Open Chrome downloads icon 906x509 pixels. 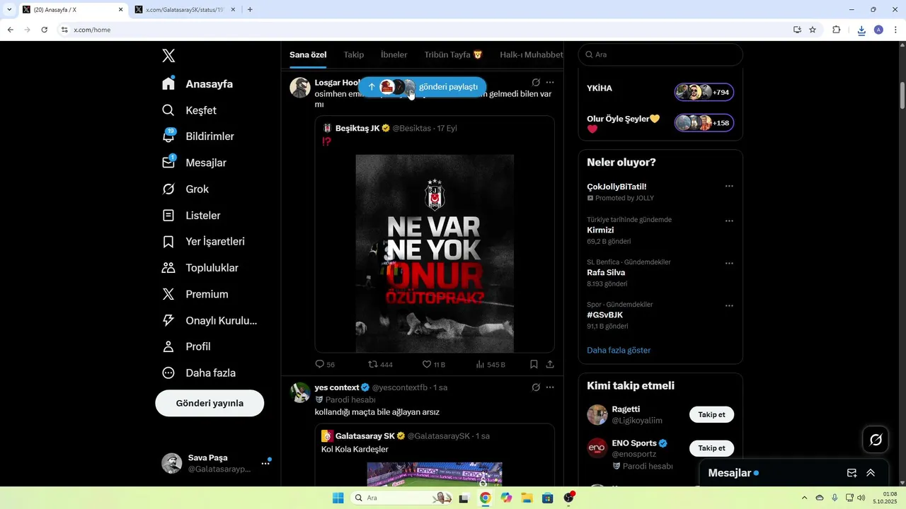coord(861,30)
